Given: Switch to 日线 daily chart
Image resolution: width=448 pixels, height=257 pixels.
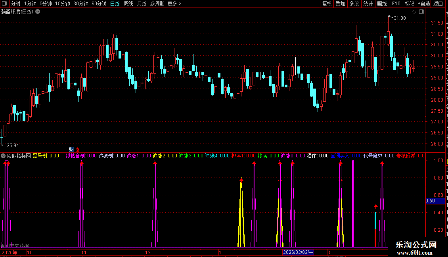Looking at the screenshot, I should click(115, 4).
